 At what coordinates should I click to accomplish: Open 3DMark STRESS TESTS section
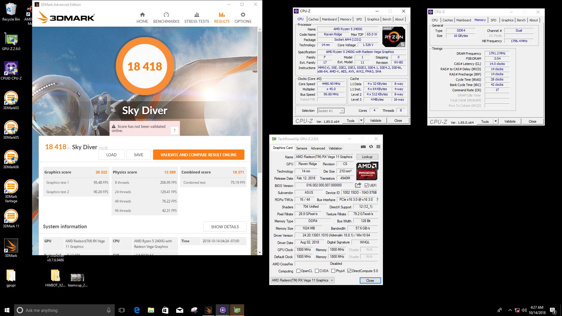point(197,18)
